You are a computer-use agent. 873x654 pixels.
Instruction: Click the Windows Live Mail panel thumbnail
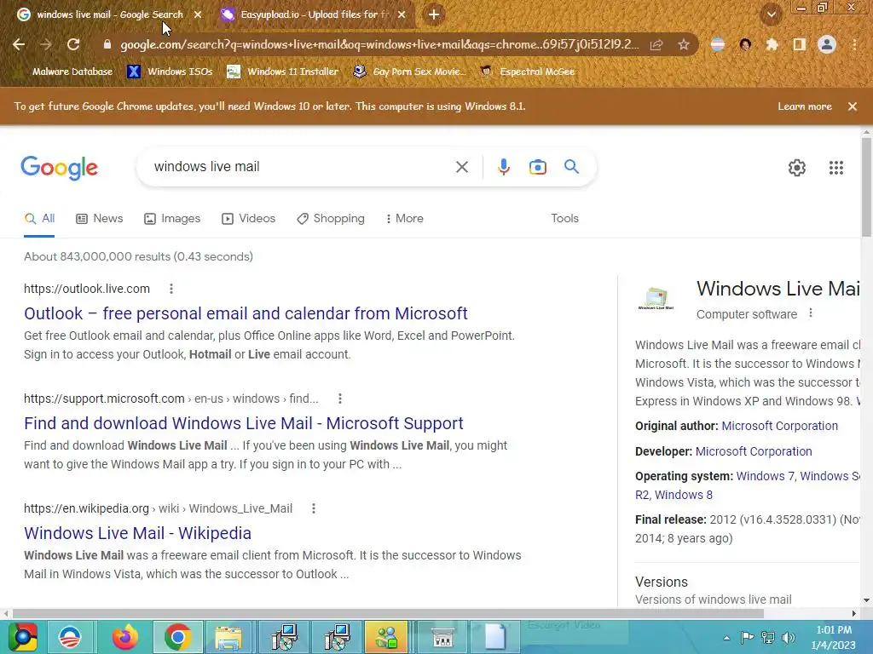[x=656, y=299]
